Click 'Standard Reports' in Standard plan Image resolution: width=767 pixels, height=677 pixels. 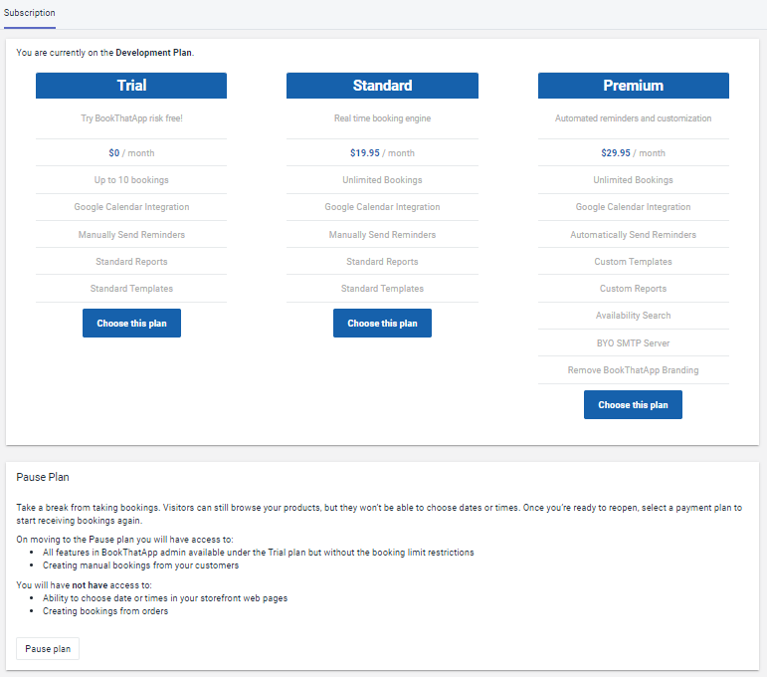pos(383,262)
